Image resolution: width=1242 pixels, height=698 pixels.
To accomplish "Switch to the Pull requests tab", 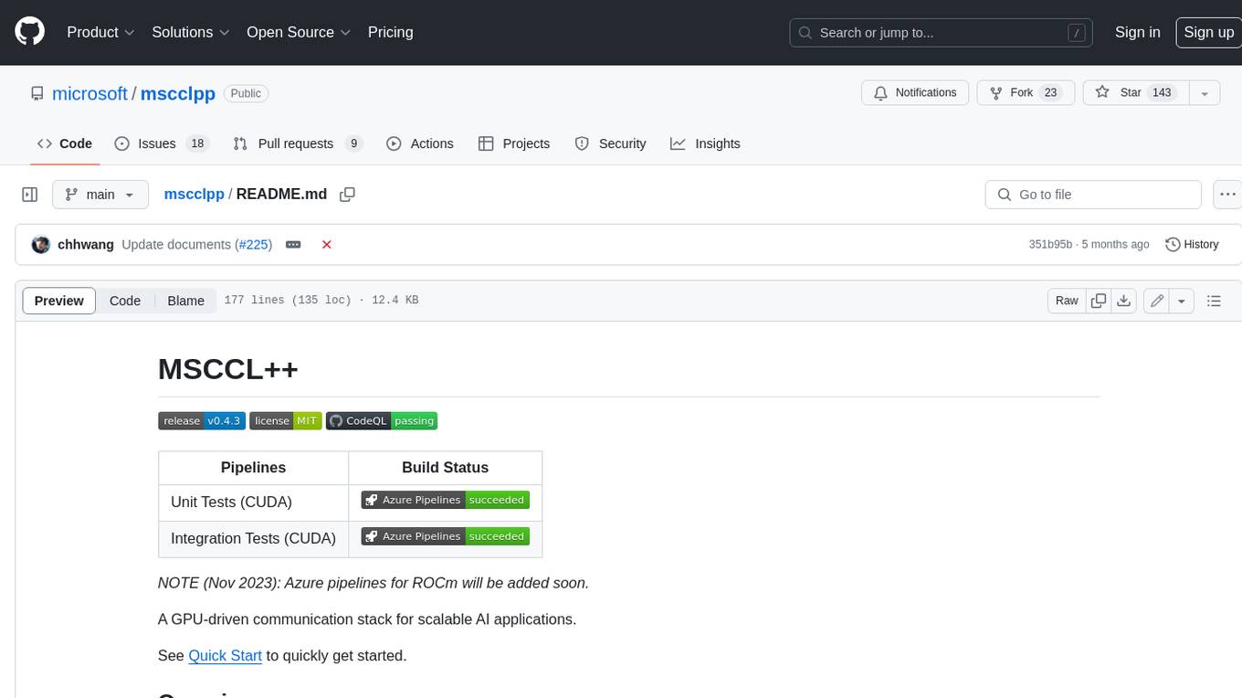I will 298,143.
